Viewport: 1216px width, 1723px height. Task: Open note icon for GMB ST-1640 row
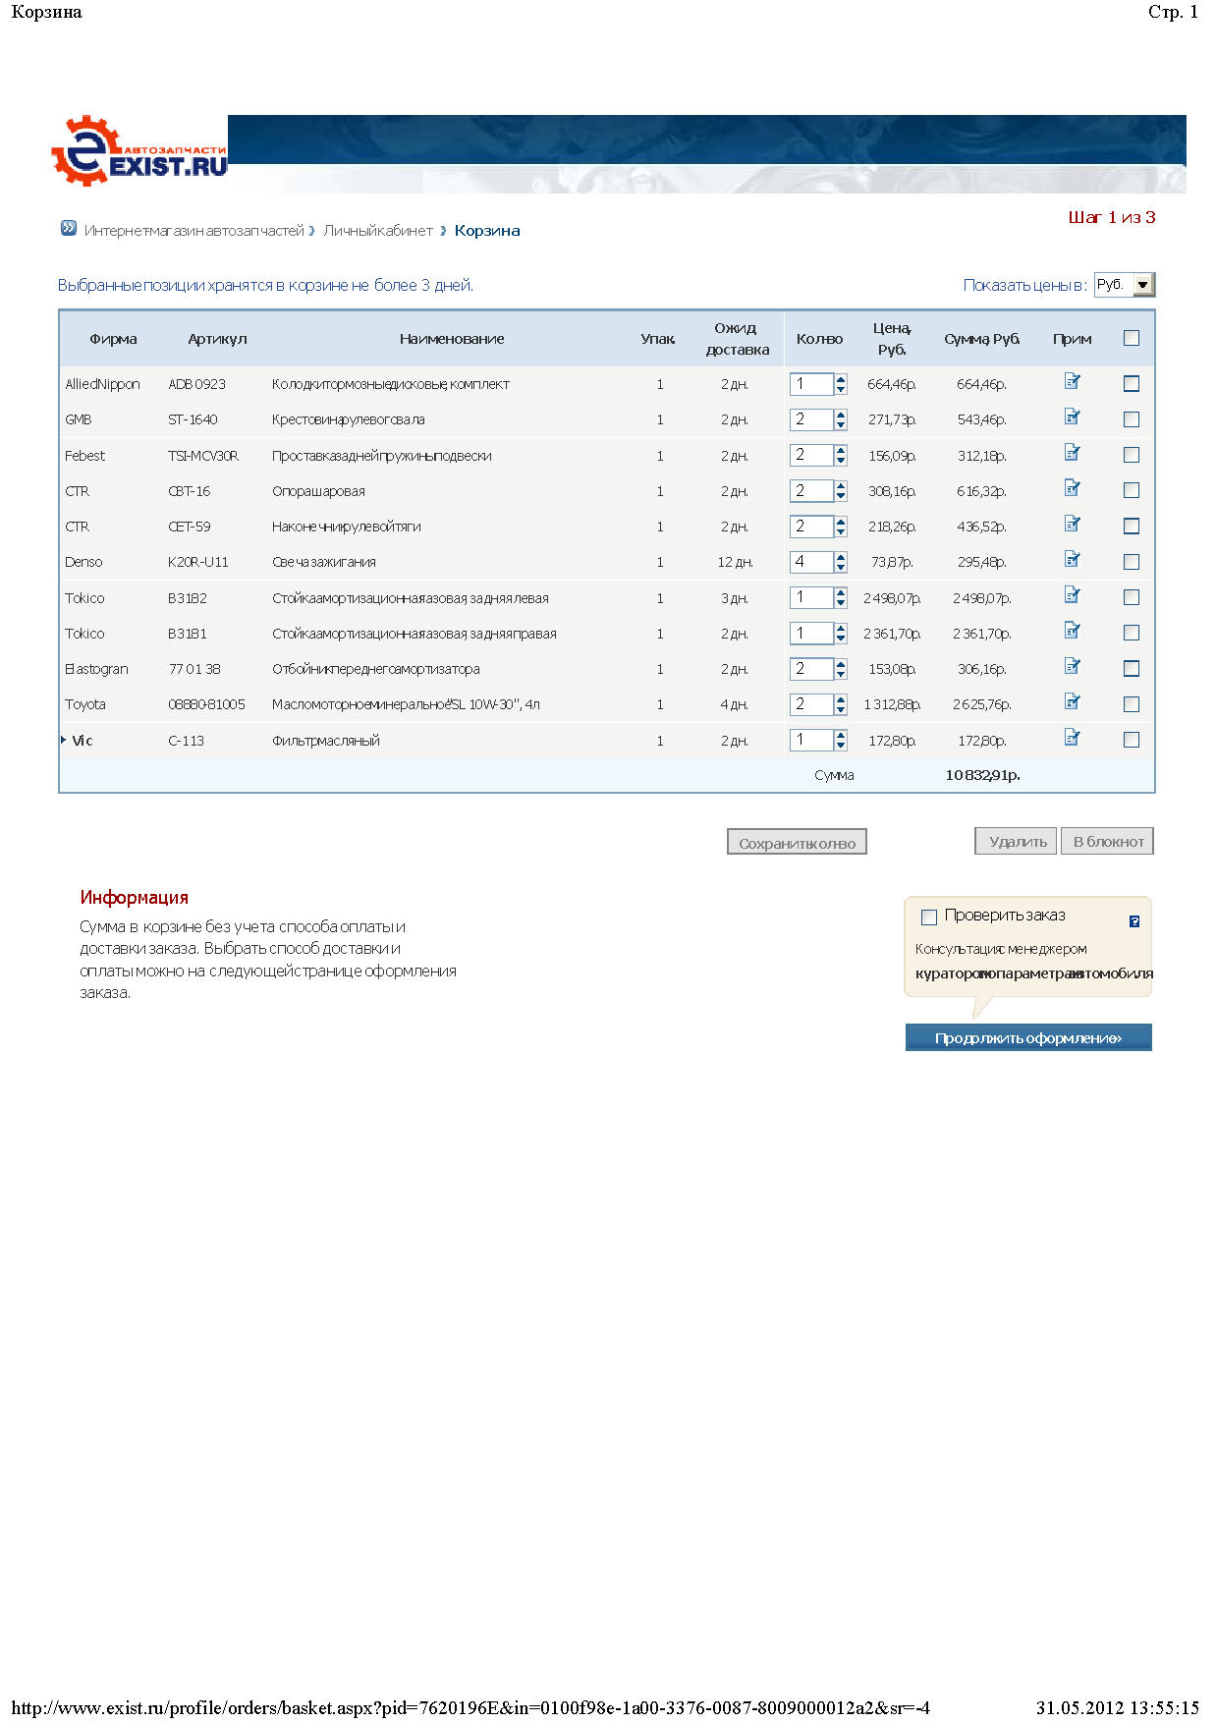click(x=1072, y=417)
